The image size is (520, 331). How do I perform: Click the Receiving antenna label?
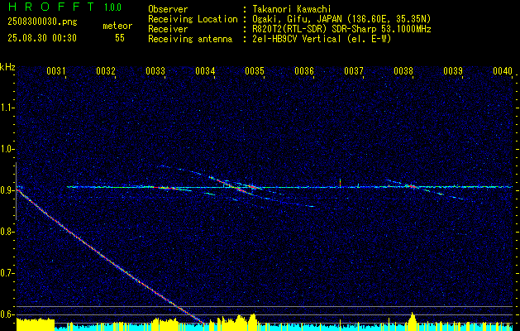tap(190, 39)
